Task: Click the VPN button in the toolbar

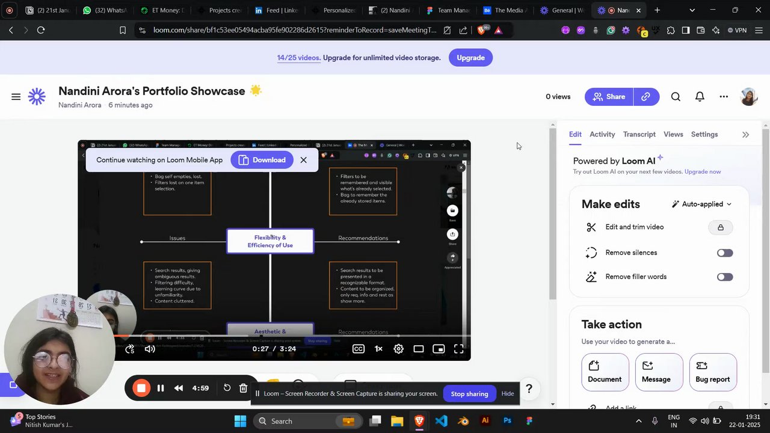Action: click(x=737, y=30)
